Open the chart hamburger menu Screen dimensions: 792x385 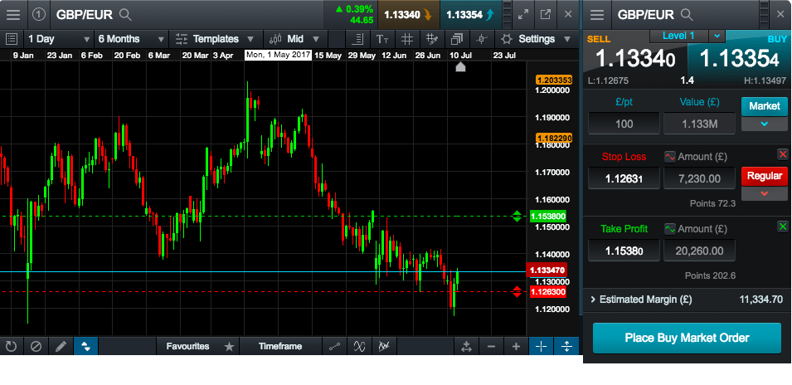pos(13,15)
